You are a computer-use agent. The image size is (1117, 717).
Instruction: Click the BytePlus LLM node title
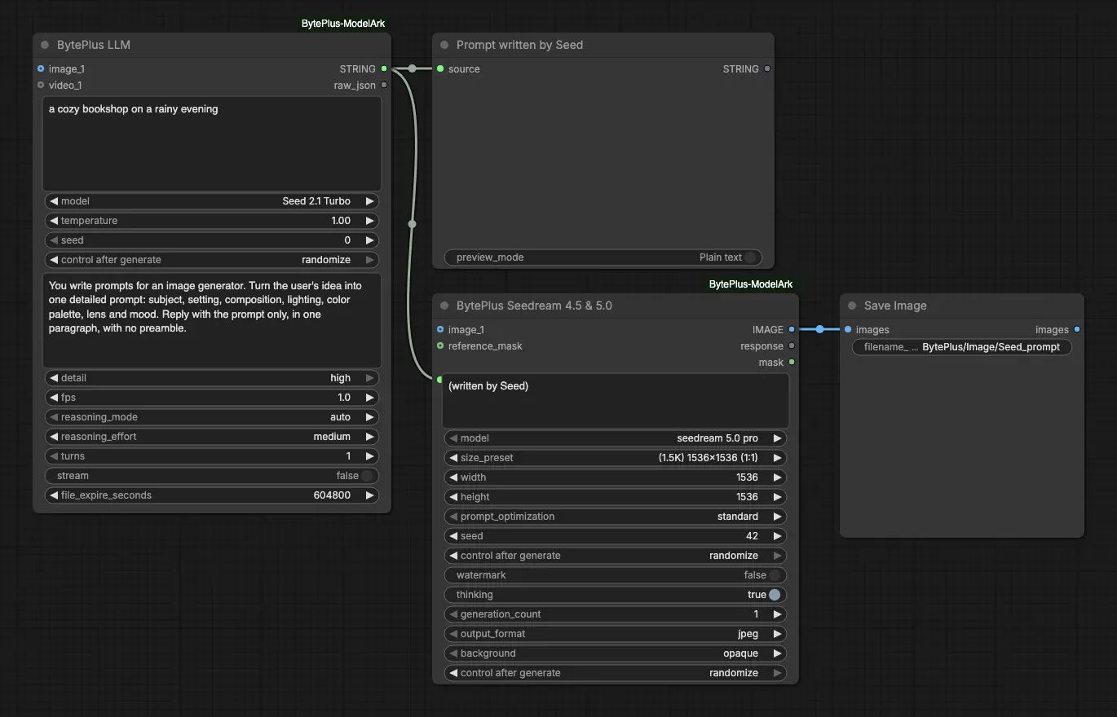(x=94, y=45)
